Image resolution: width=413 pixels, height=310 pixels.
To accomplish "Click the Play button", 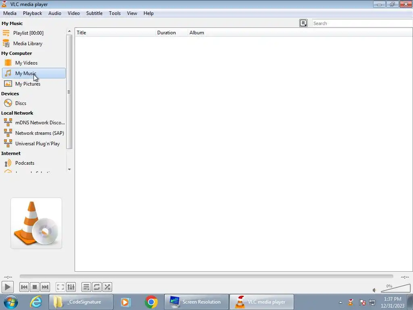I will coord(7,287).
